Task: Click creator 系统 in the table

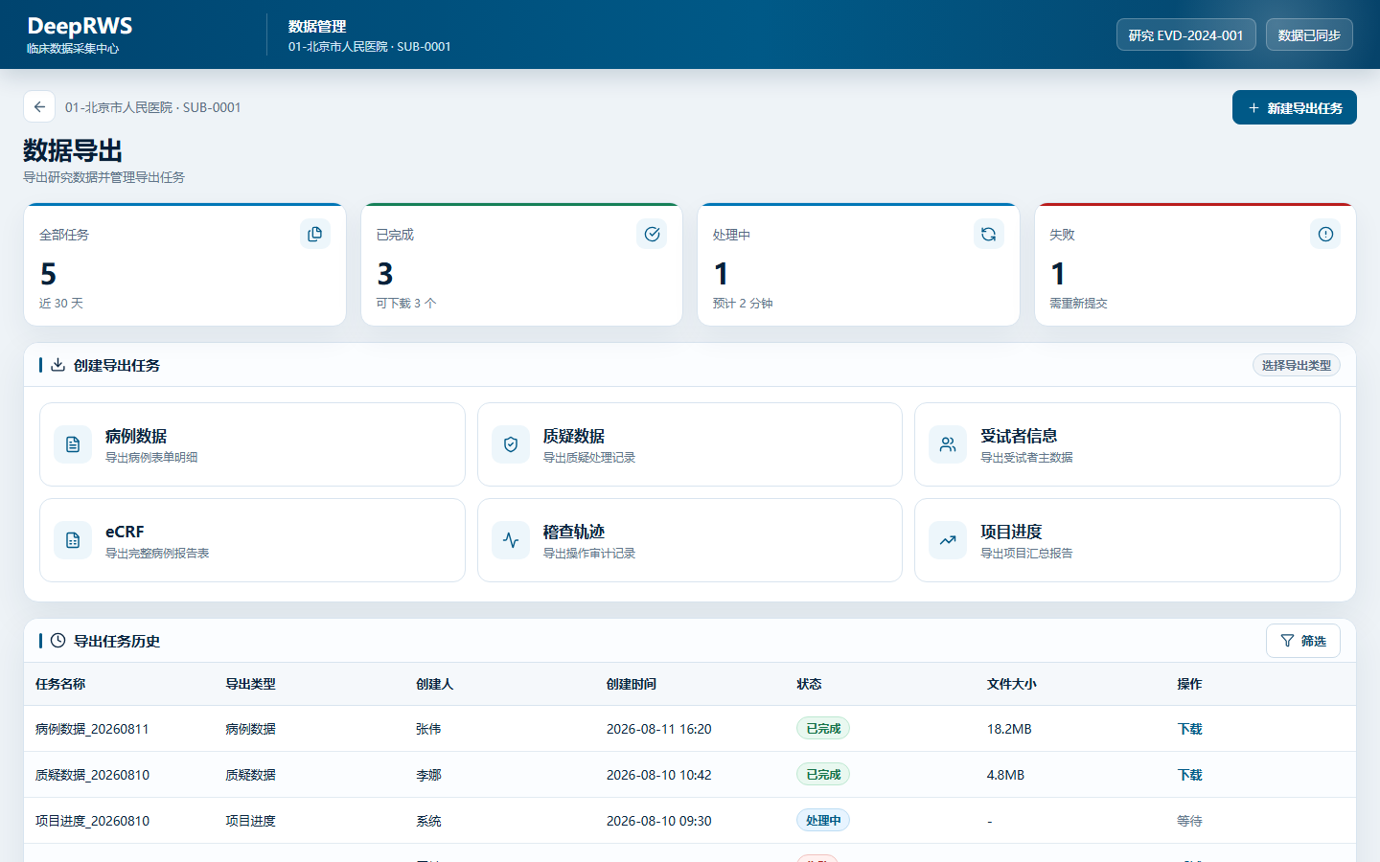Action: click(x=428, y=821)
